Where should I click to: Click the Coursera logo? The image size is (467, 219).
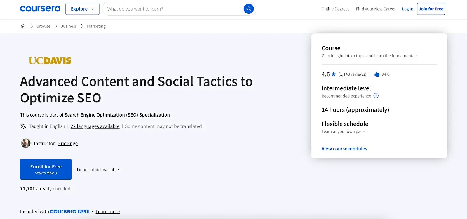(40, 9)
